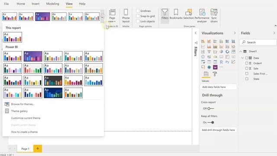Open the Bookmarks pane
The height and width of the screenshot is (156, 277).
(x=176, y=14)
